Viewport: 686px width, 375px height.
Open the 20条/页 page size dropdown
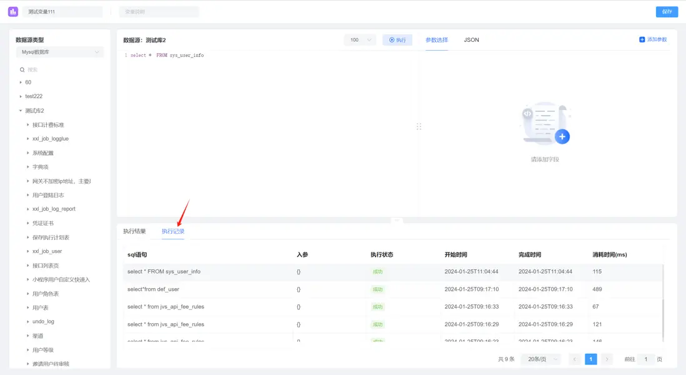click(x=542, y=359)
